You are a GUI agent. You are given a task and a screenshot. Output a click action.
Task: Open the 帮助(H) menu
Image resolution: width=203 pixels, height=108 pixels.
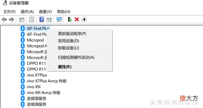[x=64, y=12]
